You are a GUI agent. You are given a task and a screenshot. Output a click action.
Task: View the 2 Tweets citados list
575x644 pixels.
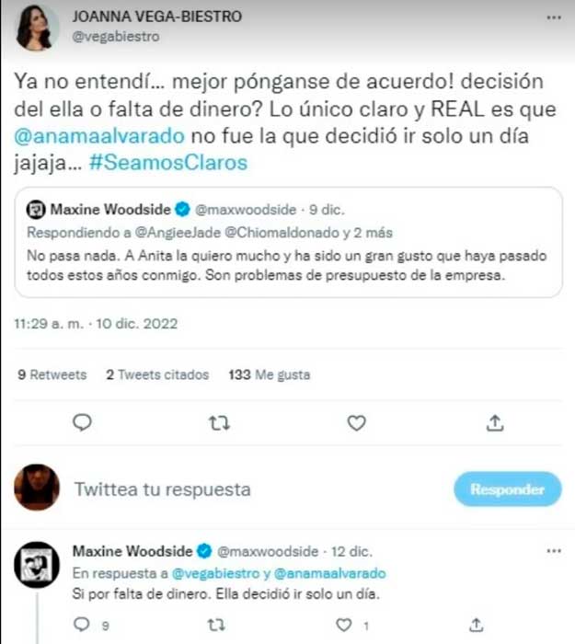point(157,374)
